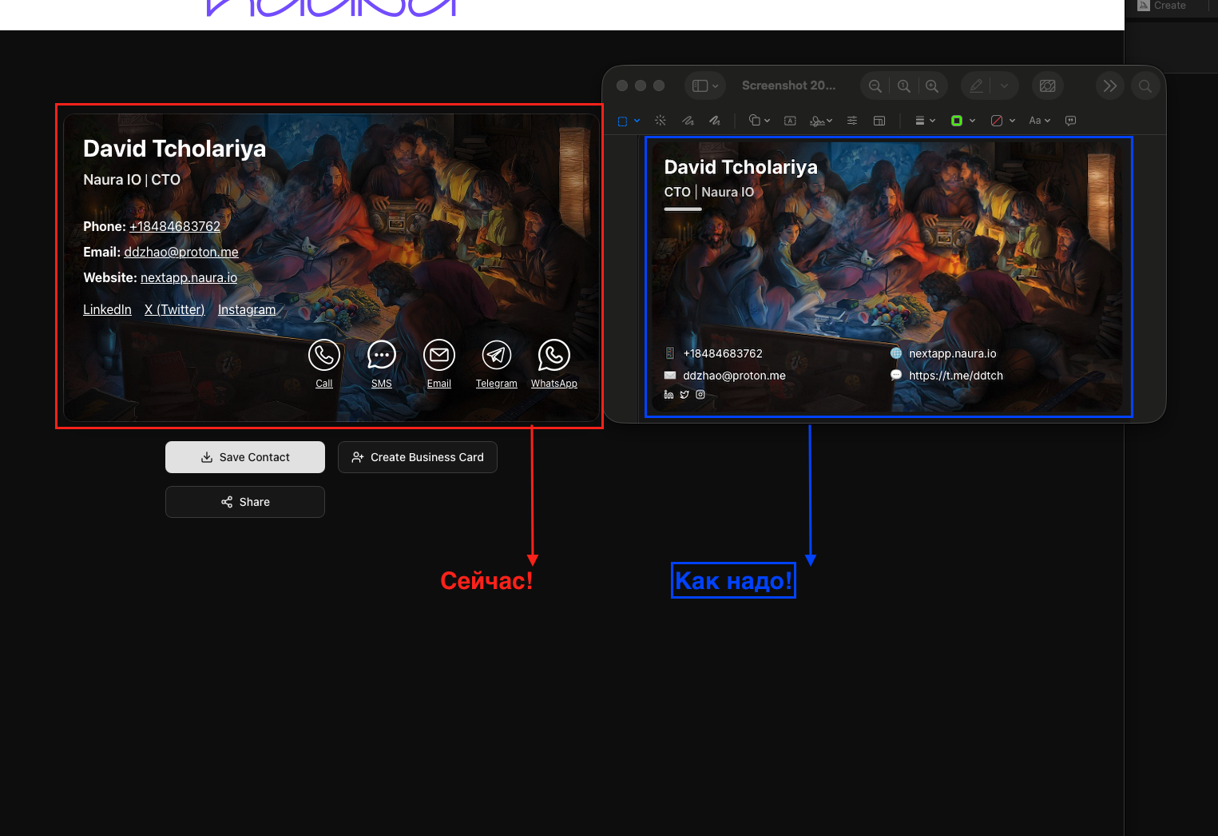Viewport: 1218px width, 836px height.
Task: Open the Aa text style dropdown
Action: [x=1038, y=120]
